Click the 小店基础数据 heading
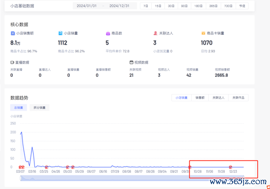The image size is (270, 189). point(22,6)
